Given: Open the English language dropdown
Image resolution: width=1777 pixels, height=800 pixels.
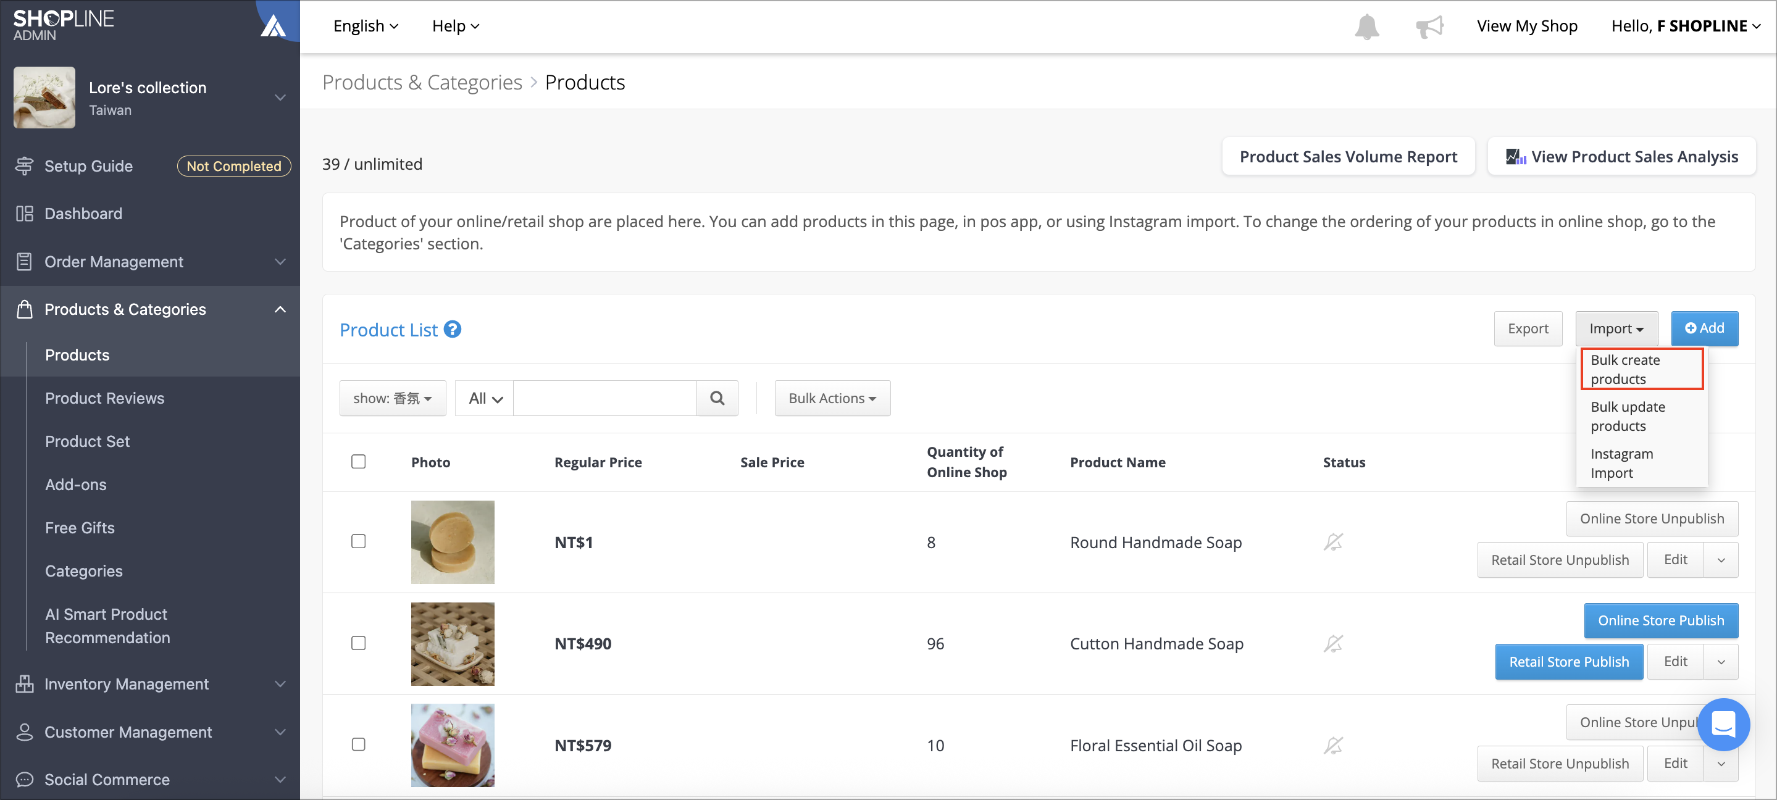Looking at the screenshot, I should 366,26.
